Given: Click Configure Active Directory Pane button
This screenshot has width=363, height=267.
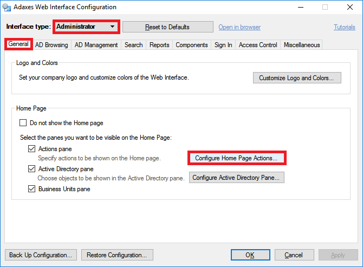Looking at the screenshot, I should [237, 178].
